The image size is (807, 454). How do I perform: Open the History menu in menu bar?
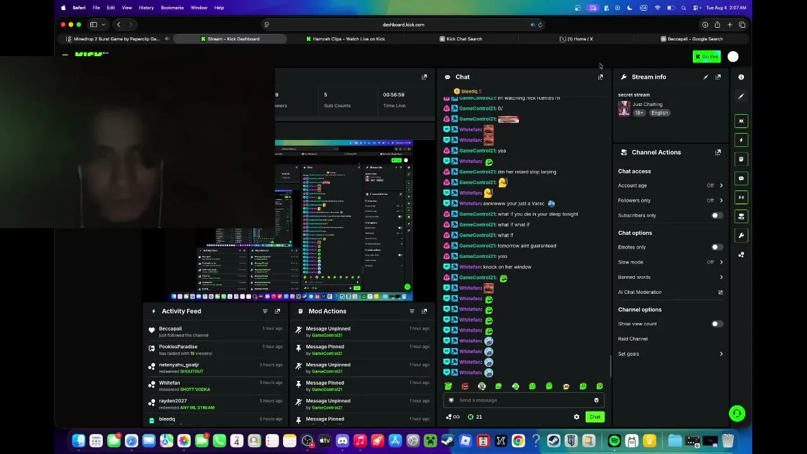click(x=146, y=8)
